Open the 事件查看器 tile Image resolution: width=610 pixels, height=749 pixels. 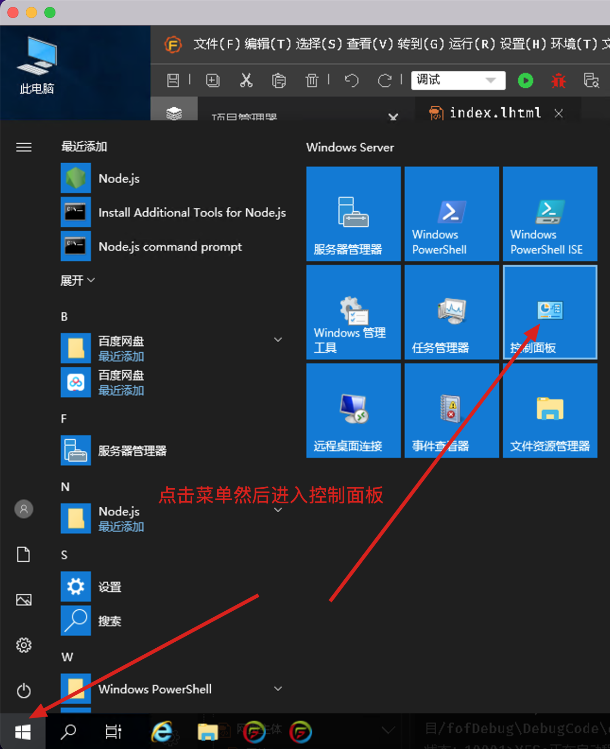pos(451,411)
